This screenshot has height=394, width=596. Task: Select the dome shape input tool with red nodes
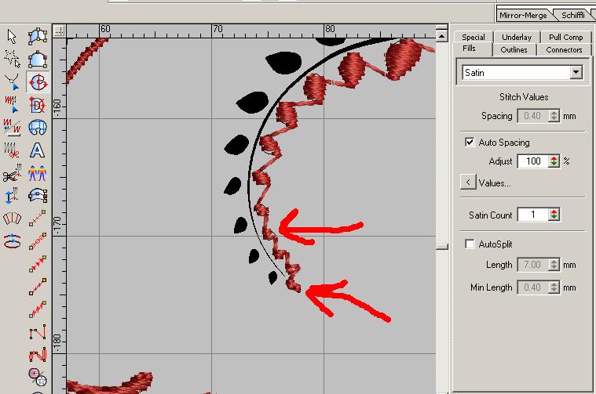[38, 60]
